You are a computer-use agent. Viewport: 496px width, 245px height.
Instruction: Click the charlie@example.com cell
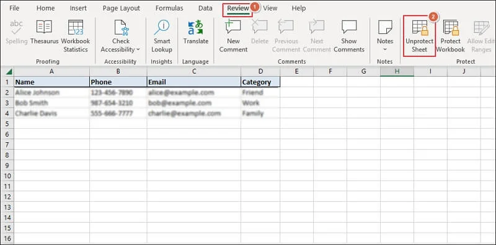click(x=194, y=113)
